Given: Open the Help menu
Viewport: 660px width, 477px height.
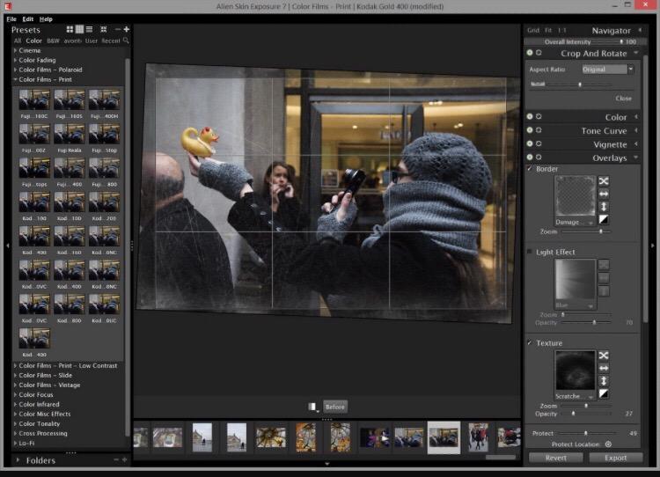Looking at the screenshot, I should 46,19.
